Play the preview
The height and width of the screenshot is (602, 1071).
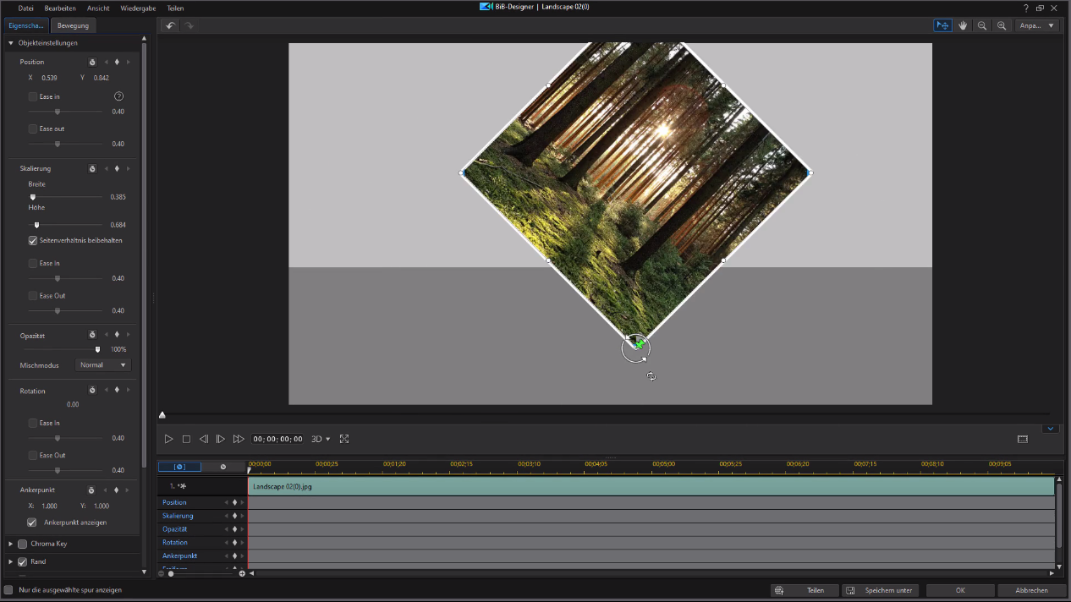pos(168,439)
